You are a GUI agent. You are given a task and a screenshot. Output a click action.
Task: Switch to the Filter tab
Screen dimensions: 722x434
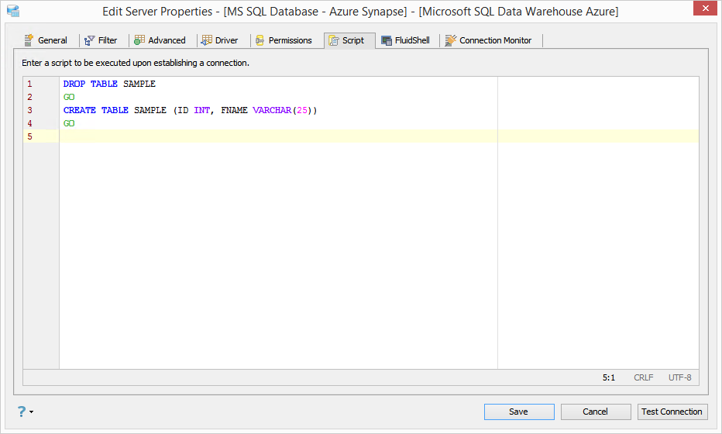pyautogui.click(x=101, y=40)
